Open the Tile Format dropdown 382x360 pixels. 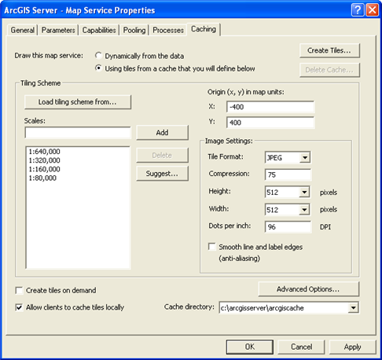(305, 157)
